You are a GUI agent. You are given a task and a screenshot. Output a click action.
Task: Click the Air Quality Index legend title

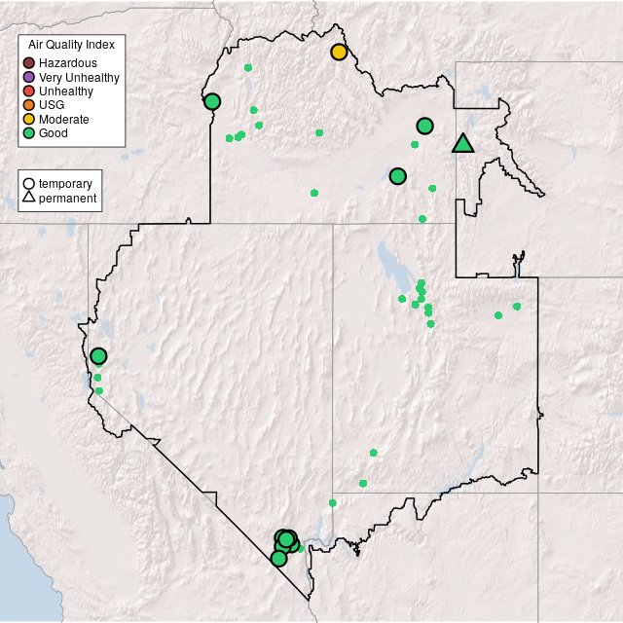point(72,45)
